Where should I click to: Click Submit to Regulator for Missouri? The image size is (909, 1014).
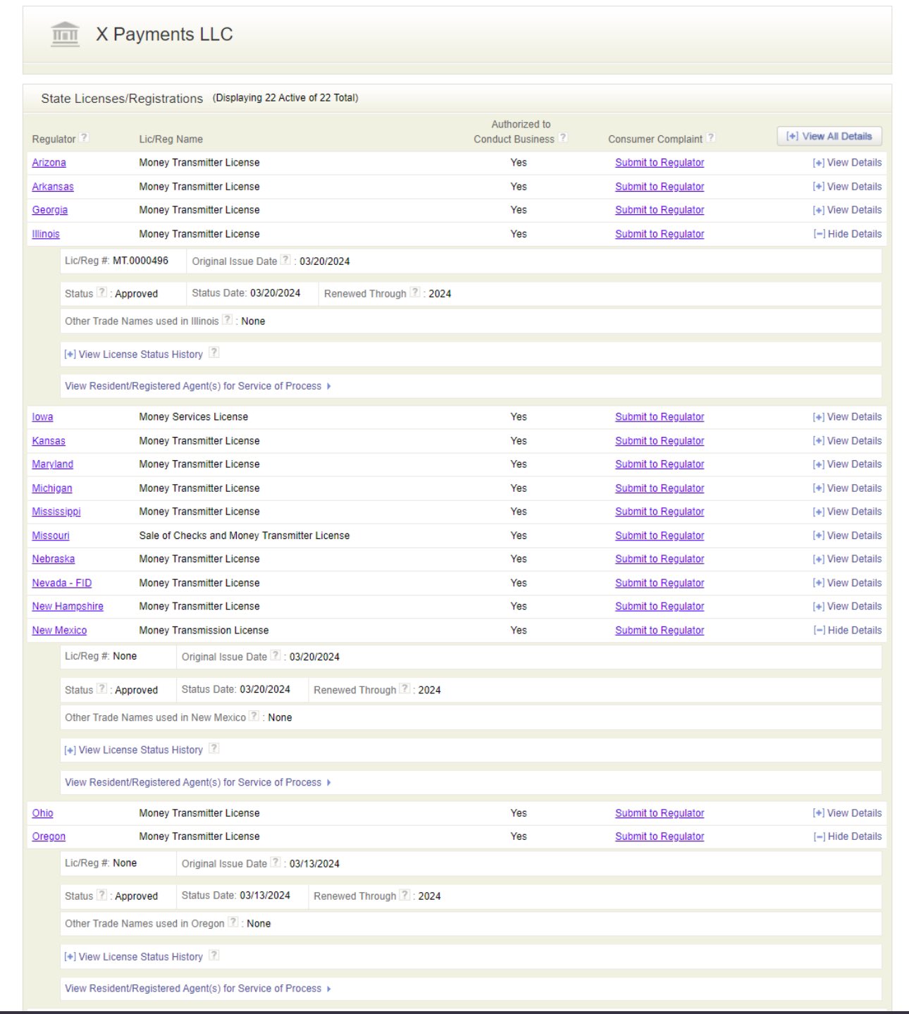660,536
